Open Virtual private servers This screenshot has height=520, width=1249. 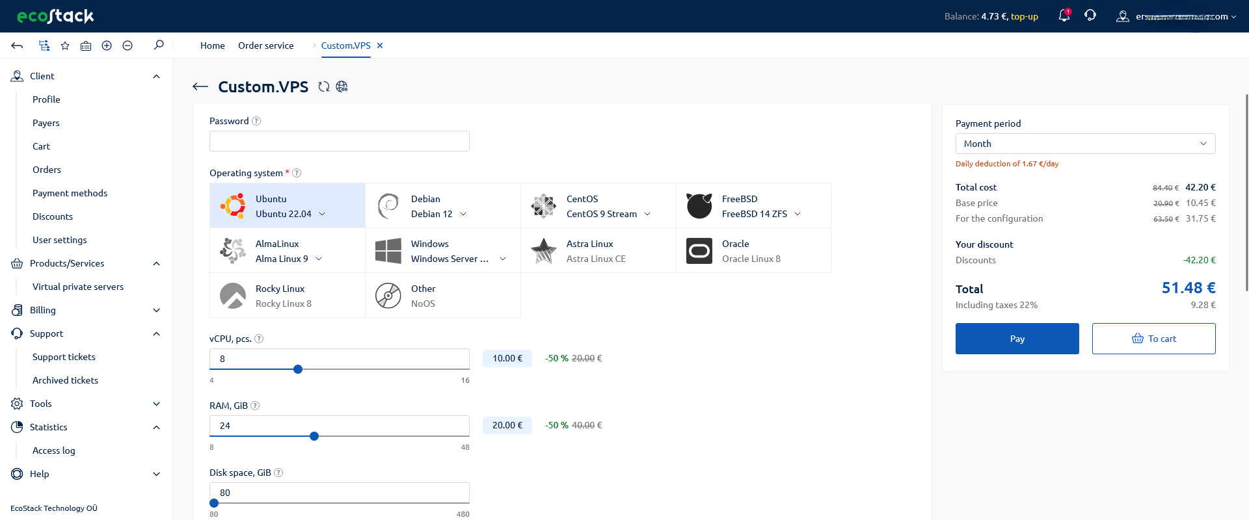pyautogui.click(x=78, y=287)
